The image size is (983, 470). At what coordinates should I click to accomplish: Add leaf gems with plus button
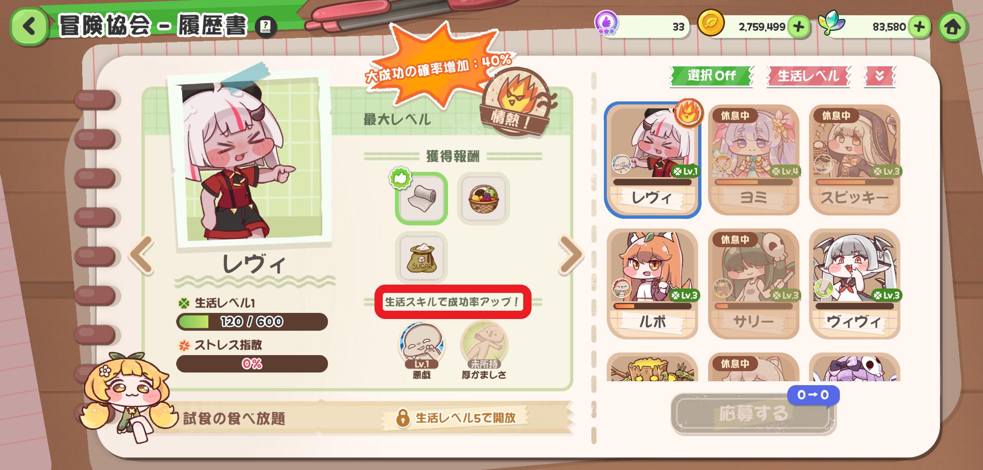pos(919,27)
